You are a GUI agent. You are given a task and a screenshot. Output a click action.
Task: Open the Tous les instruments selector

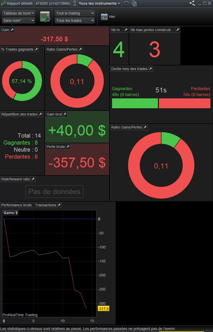coord(99,3)
